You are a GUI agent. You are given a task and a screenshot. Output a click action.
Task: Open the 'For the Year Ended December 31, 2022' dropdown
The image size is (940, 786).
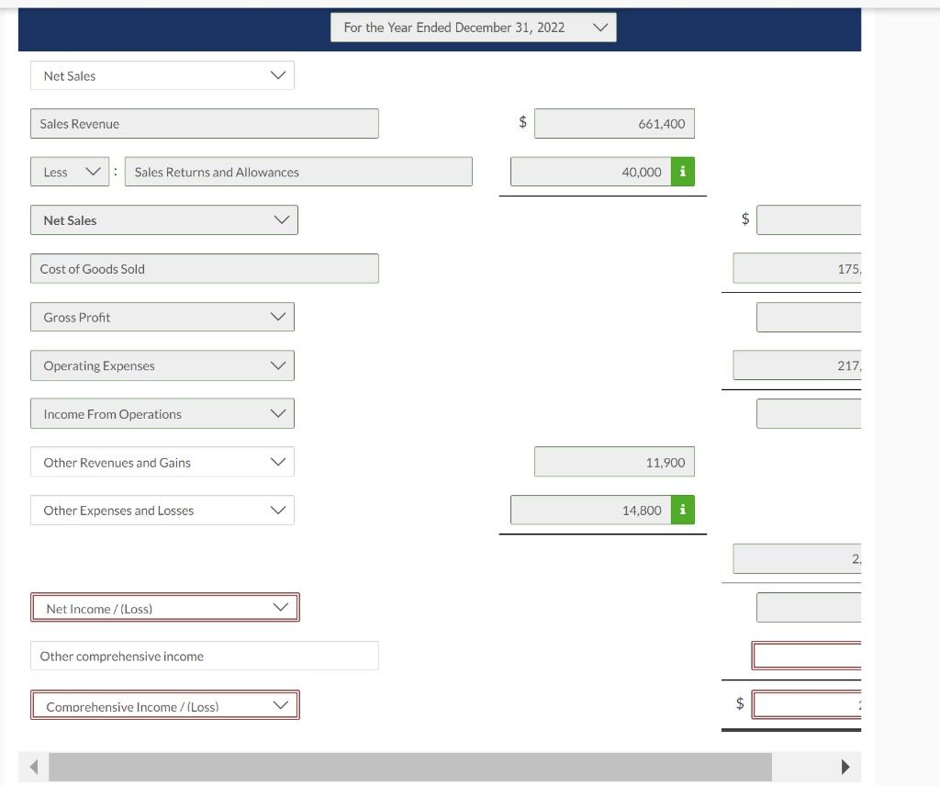point(473,28)
